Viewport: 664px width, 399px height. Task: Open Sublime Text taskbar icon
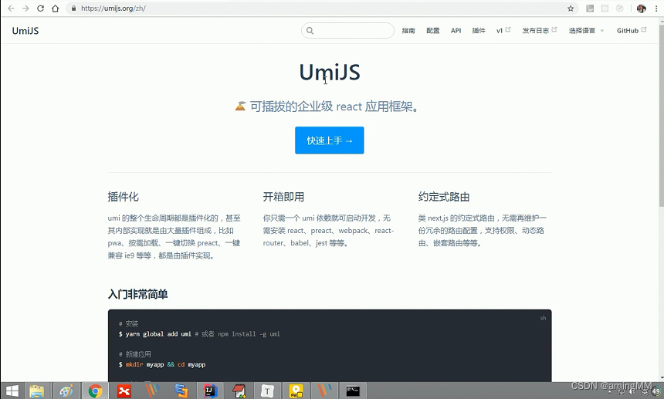point(181,391)
